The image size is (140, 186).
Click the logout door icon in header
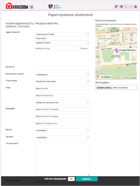coord(121,7)
